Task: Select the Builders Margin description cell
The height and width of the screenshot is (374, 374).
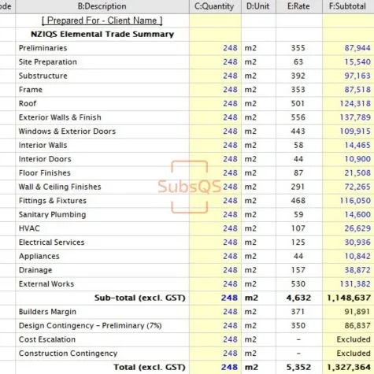Action: tap(102, 312)
